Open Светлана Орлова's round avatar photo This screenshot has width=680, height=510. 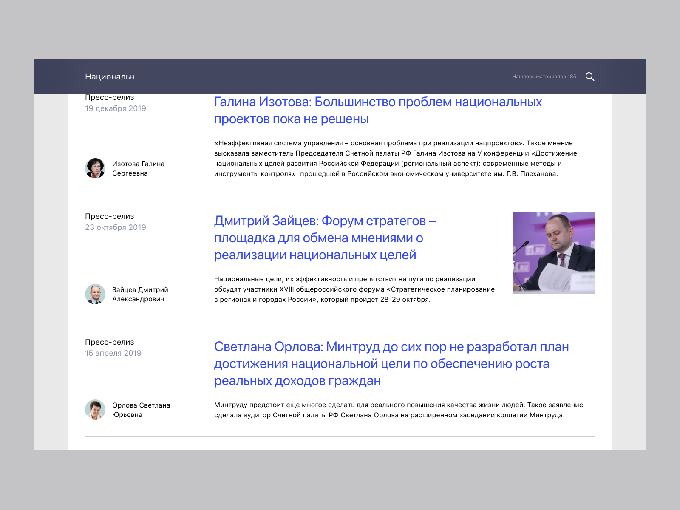[95, 410]
